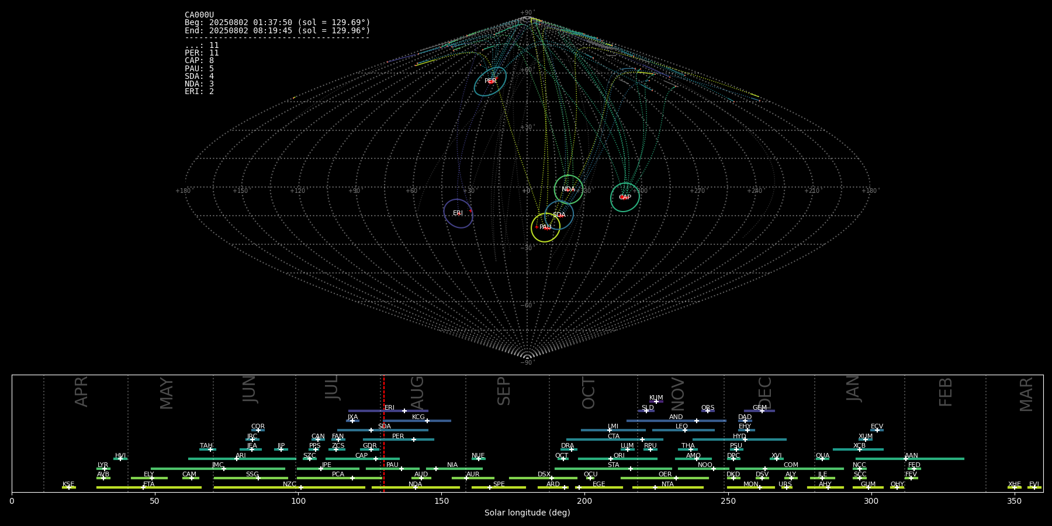Click the AAN shower bar in timeline

[x=910, y=459]
